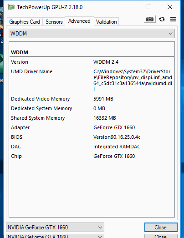Click the Dedicated Video Memory label
184x238 pixels.
pos(40,99)
